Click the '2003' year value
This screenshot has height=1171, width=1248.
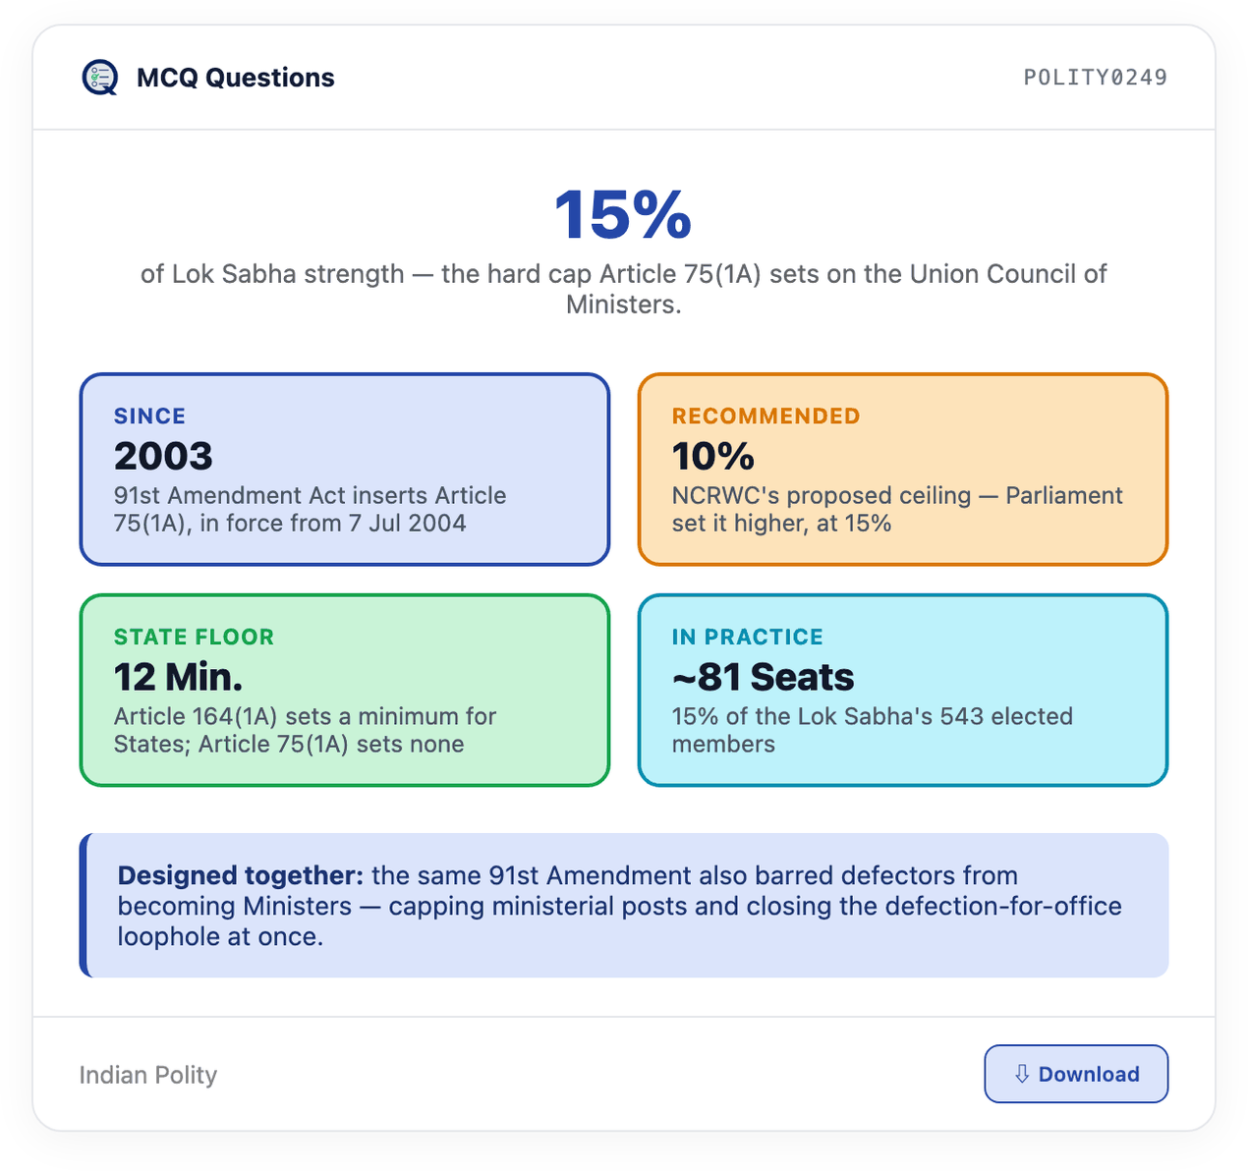[x=163, y=456]
